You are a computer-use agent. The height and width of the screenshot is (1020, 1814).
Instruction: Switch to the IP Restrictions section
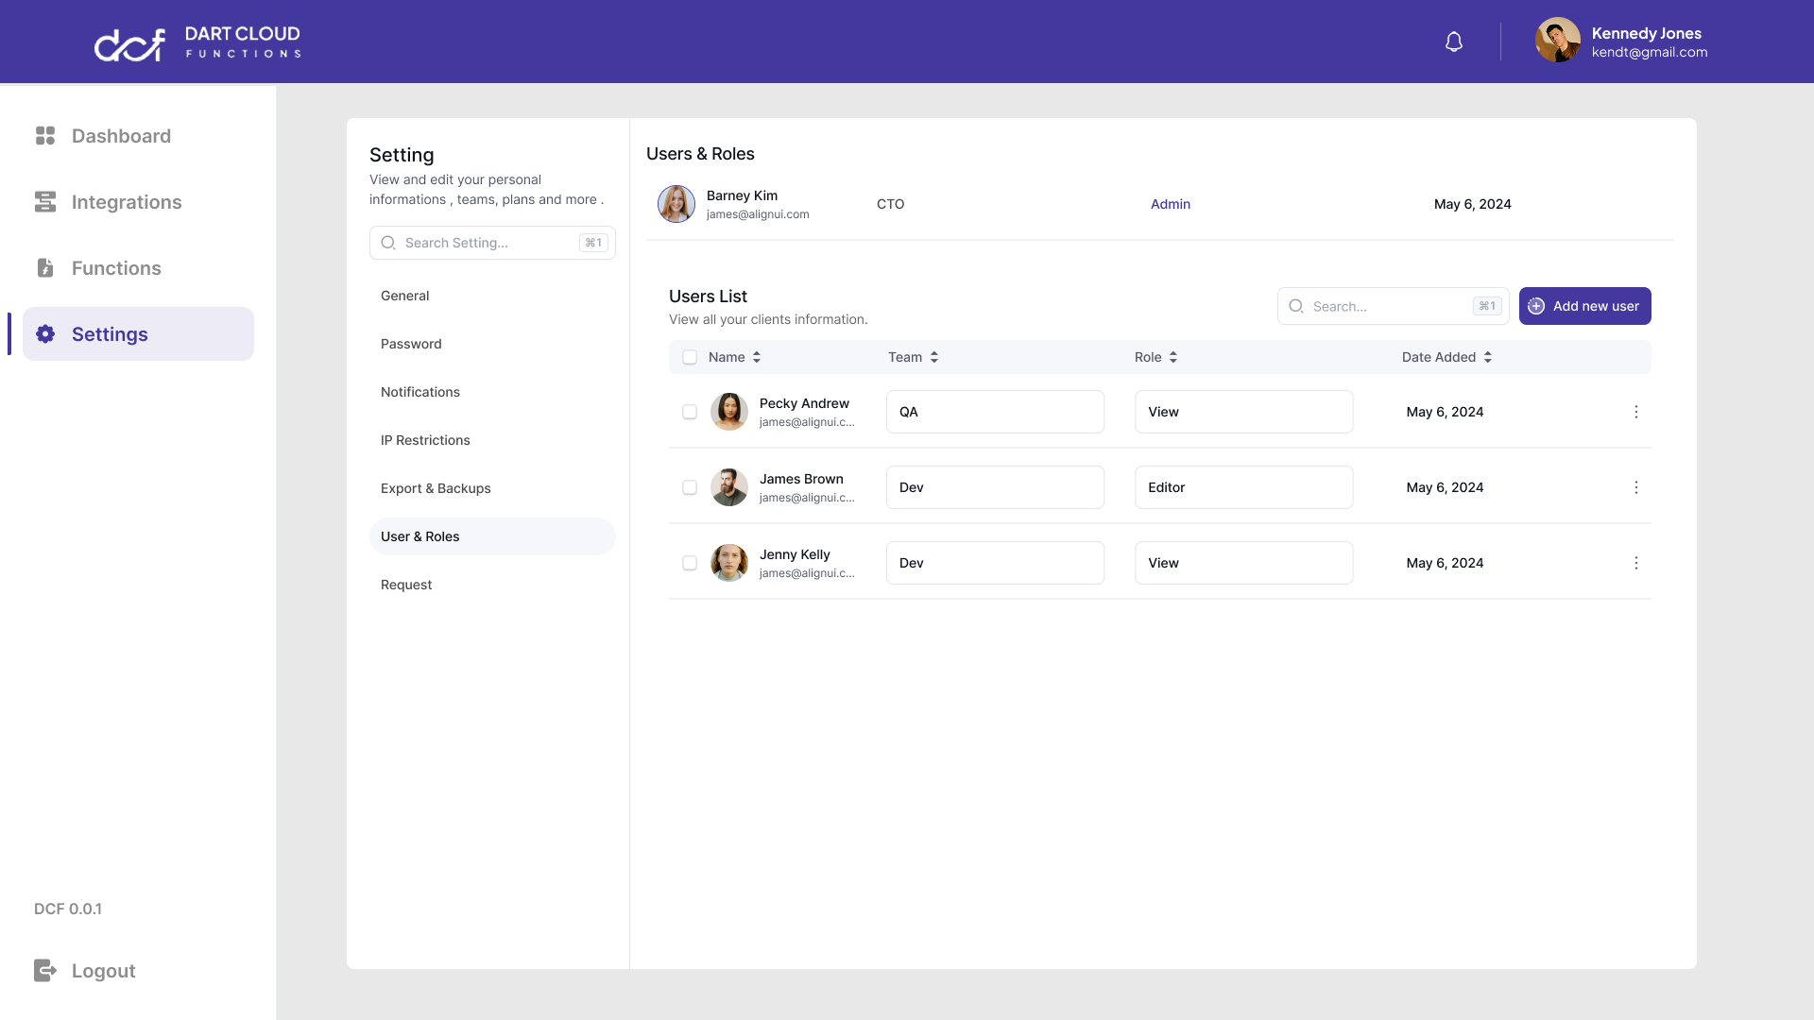point(491,440)
